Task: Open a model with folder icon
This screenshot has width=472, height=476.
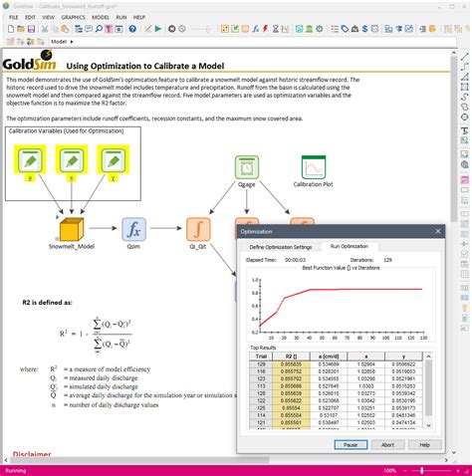Action: click(21, 29)
